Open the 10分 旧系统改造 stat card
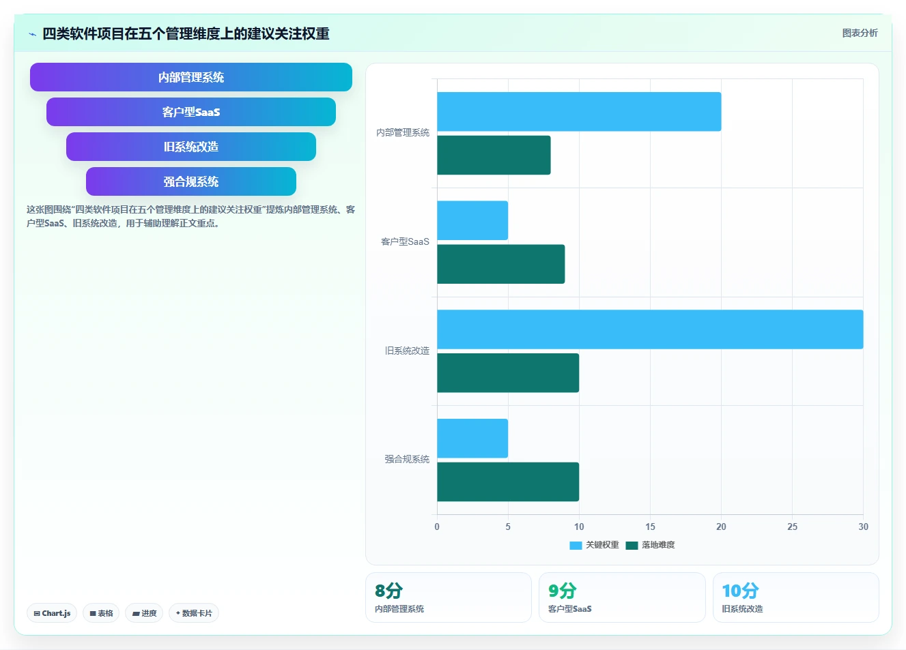 (795, 597)
